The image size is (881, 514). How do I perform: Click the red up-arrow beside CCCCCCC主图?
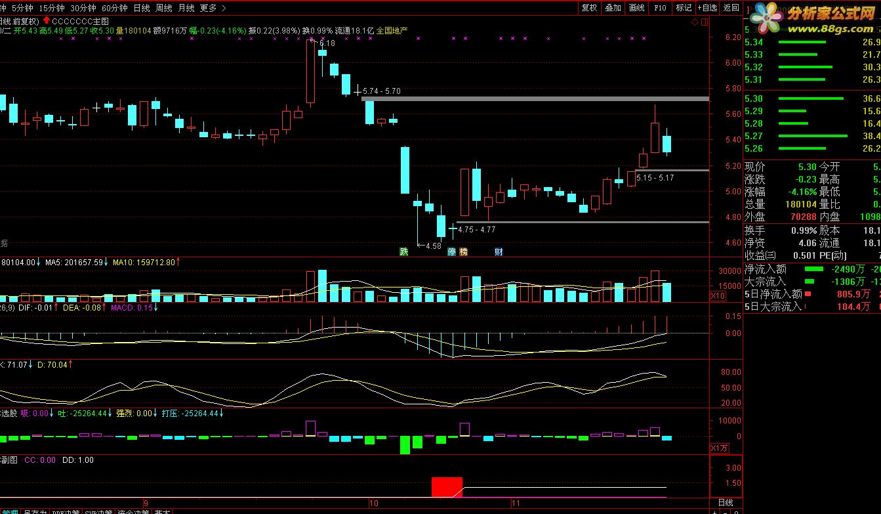(46, 21)
